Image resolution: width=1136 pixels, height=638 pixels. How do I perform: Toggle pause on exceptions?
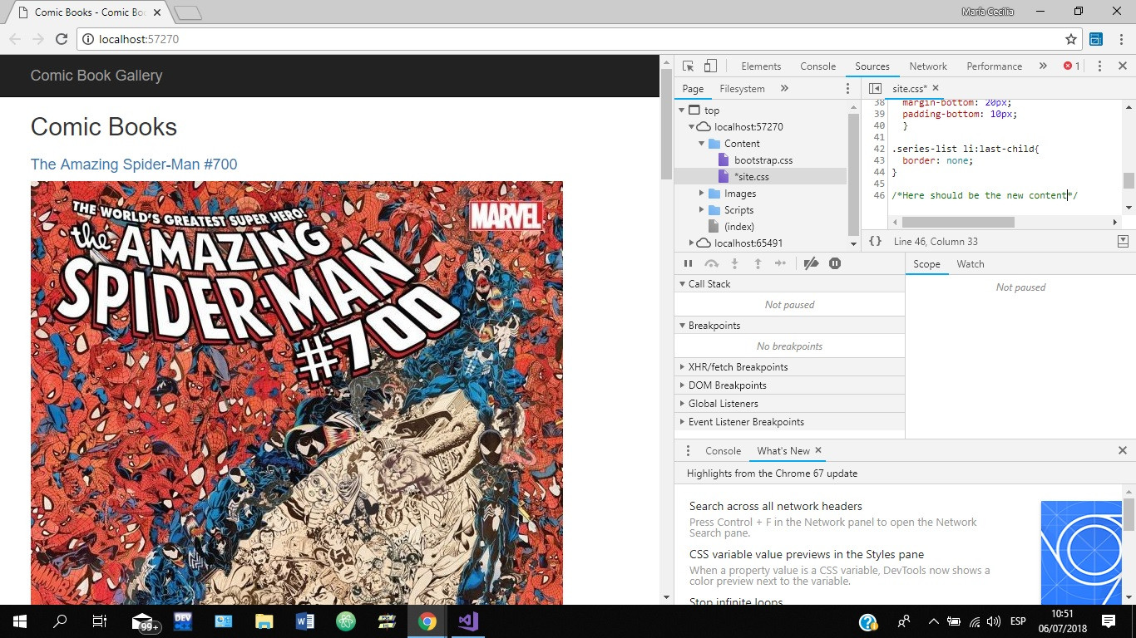(835, 263)
